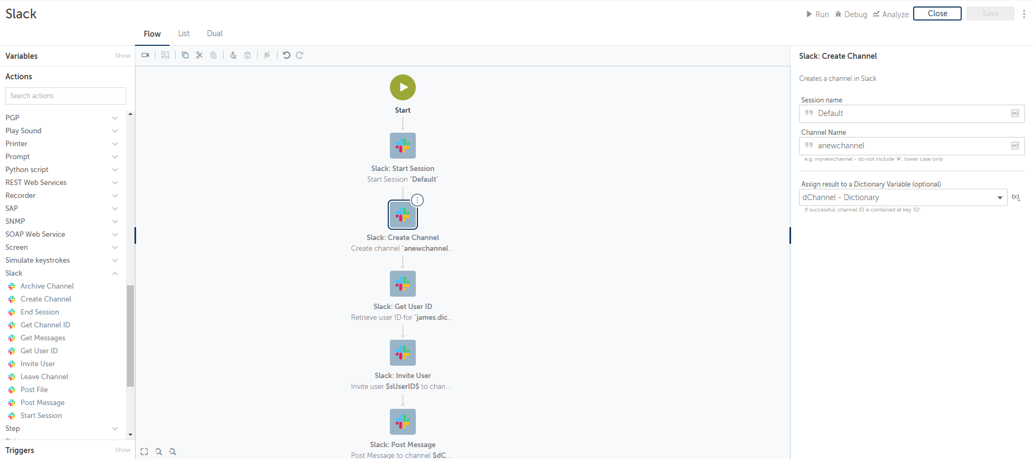Click the Slack icon next to Archive Channel

pyautogui.click(x=12, y=286)
